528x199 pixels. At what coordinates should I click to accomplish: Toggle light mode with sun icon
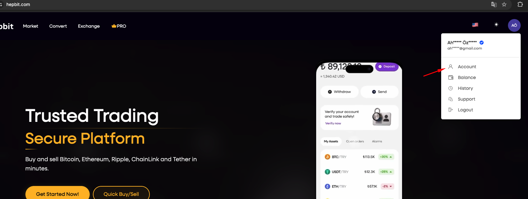point(496,25)
